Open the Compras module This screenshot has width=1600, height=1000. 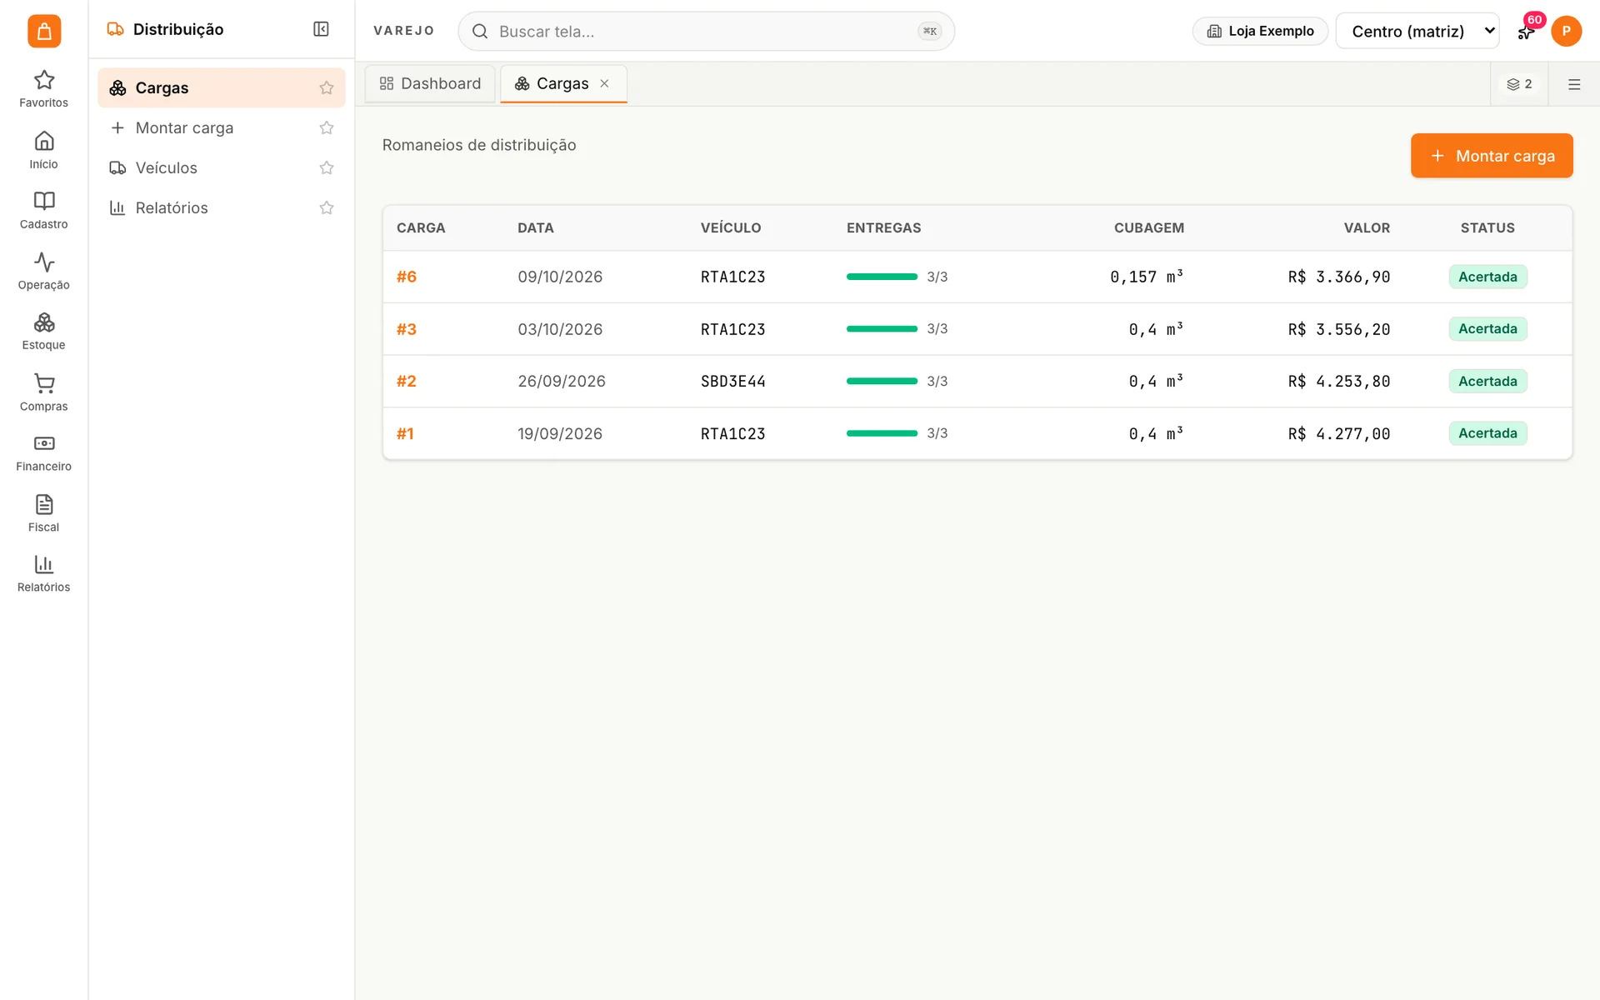coord(43,392)
